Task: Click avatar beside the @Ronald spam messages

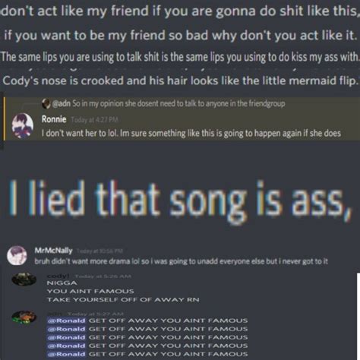Action: pos(24,317)
